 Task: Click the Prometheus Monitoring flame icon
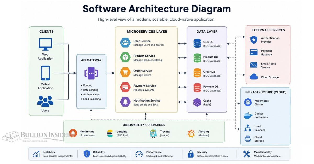coord(73,133)
